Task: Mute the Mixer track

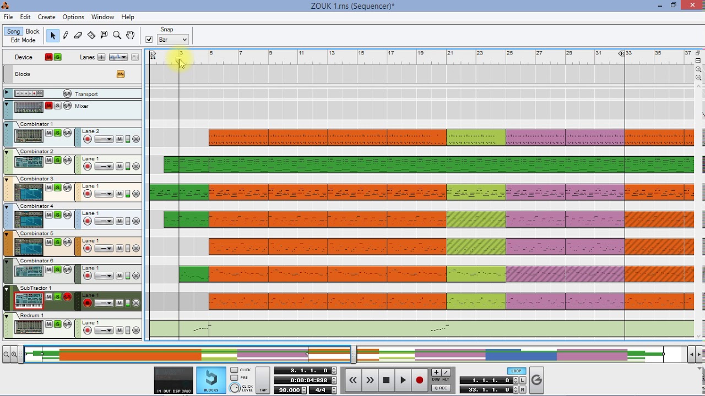Action: click(x=49, y=106)
